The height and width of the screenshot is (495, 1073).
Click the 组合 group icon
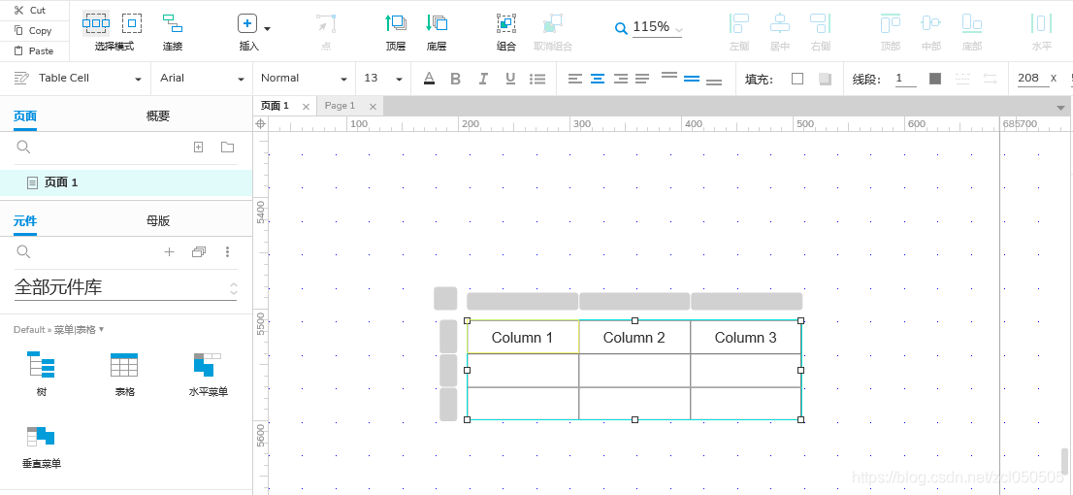[505, 23]
